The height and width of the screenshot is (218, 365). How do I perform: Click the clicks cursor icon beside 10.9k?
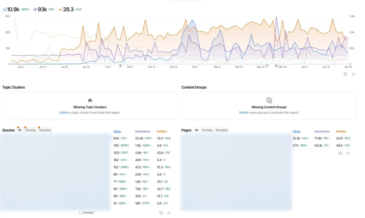(5, 10)
